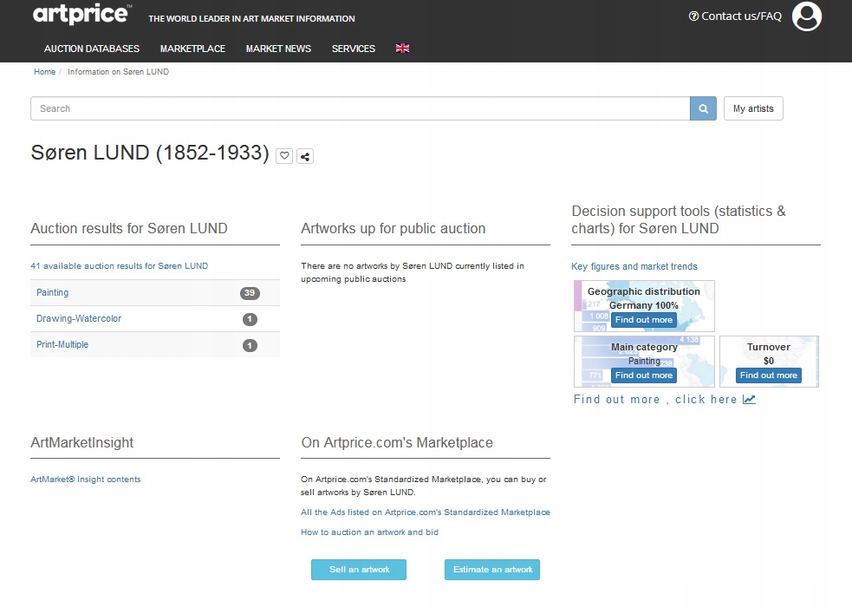The image size is (852, 607).
Task: Open the MARKETPLACE menu item
Action: 192,49
